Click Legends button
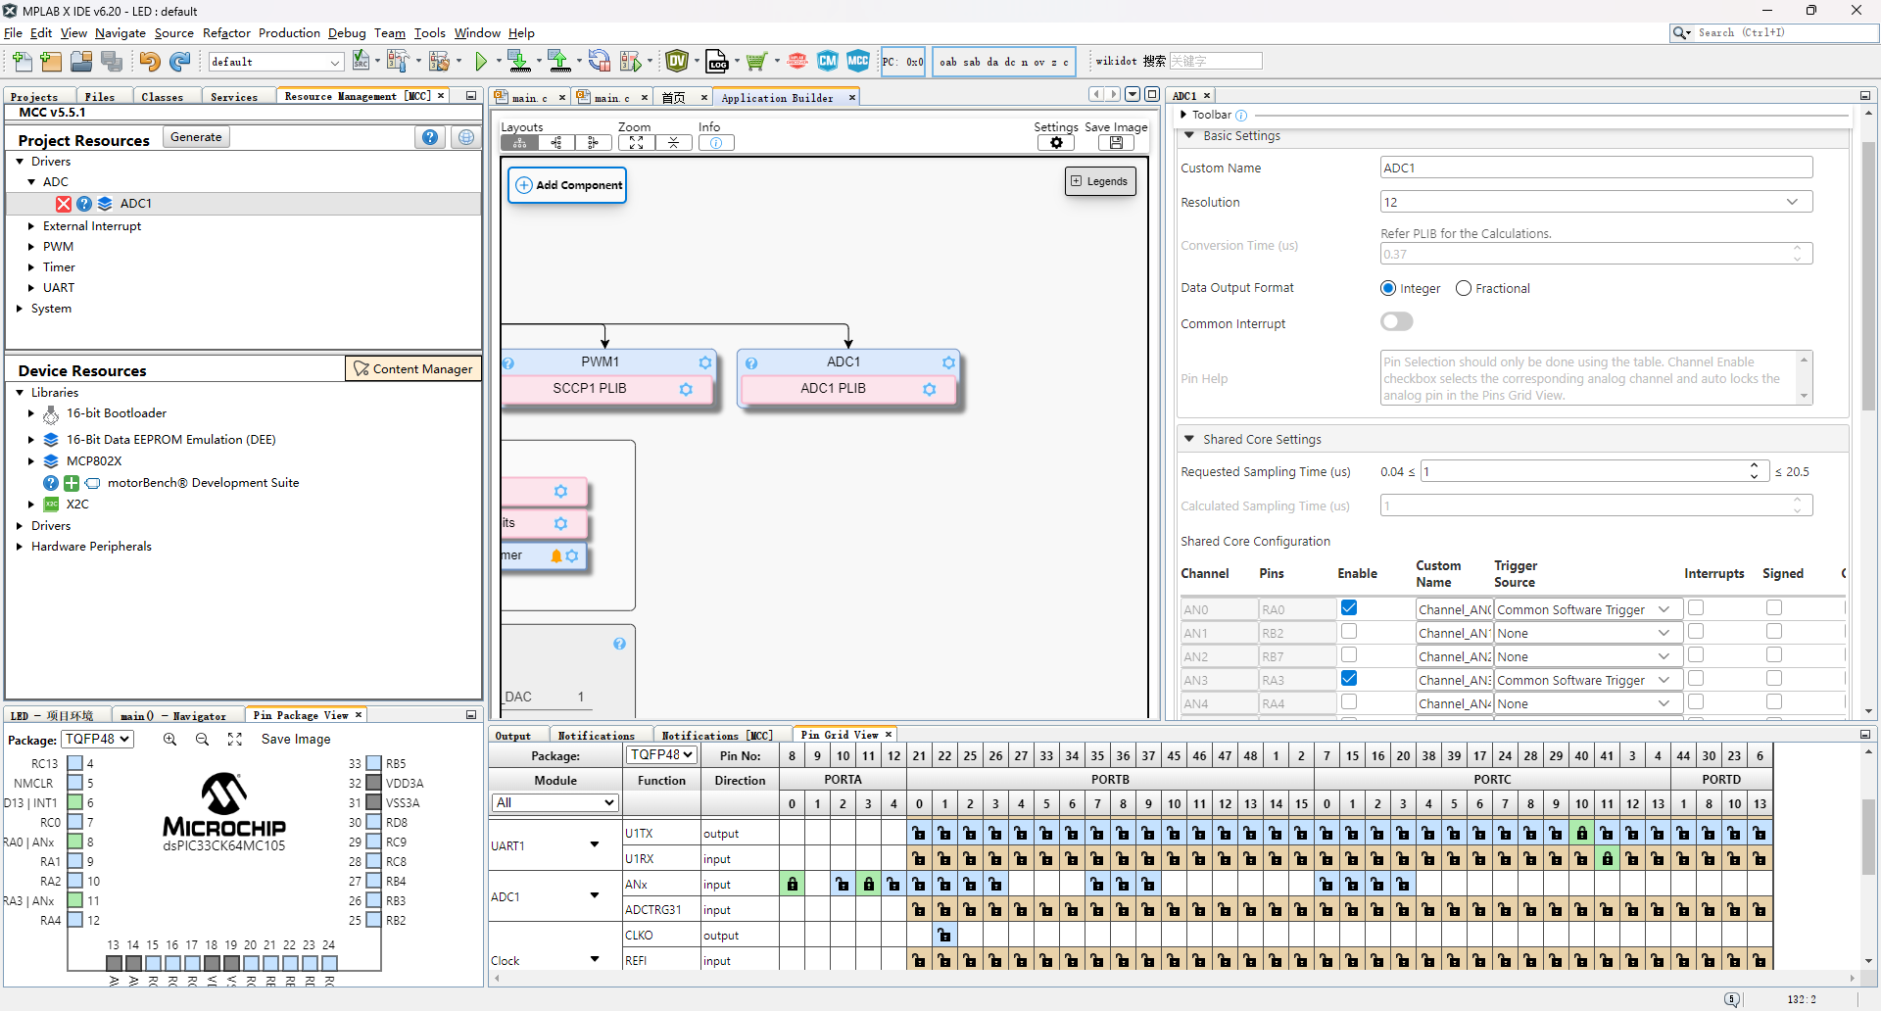Image resolution: width=1881 pixels, height=1011 pixels. [1100, 181]
